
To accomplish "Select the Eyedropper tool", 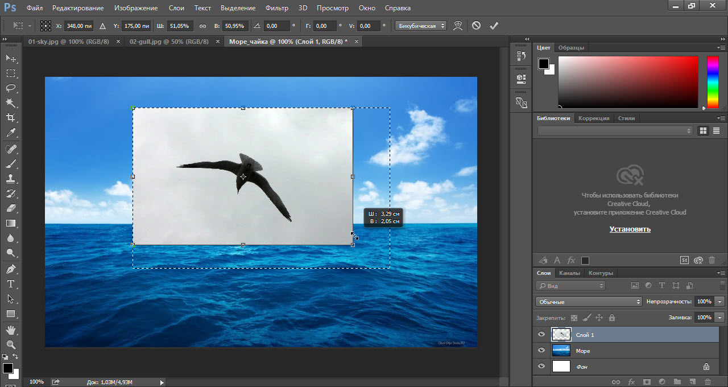I will click(11, 133).
